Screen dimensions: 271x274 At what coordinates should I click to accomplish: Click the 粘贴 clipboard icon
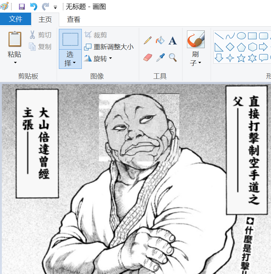coord(15,39)
